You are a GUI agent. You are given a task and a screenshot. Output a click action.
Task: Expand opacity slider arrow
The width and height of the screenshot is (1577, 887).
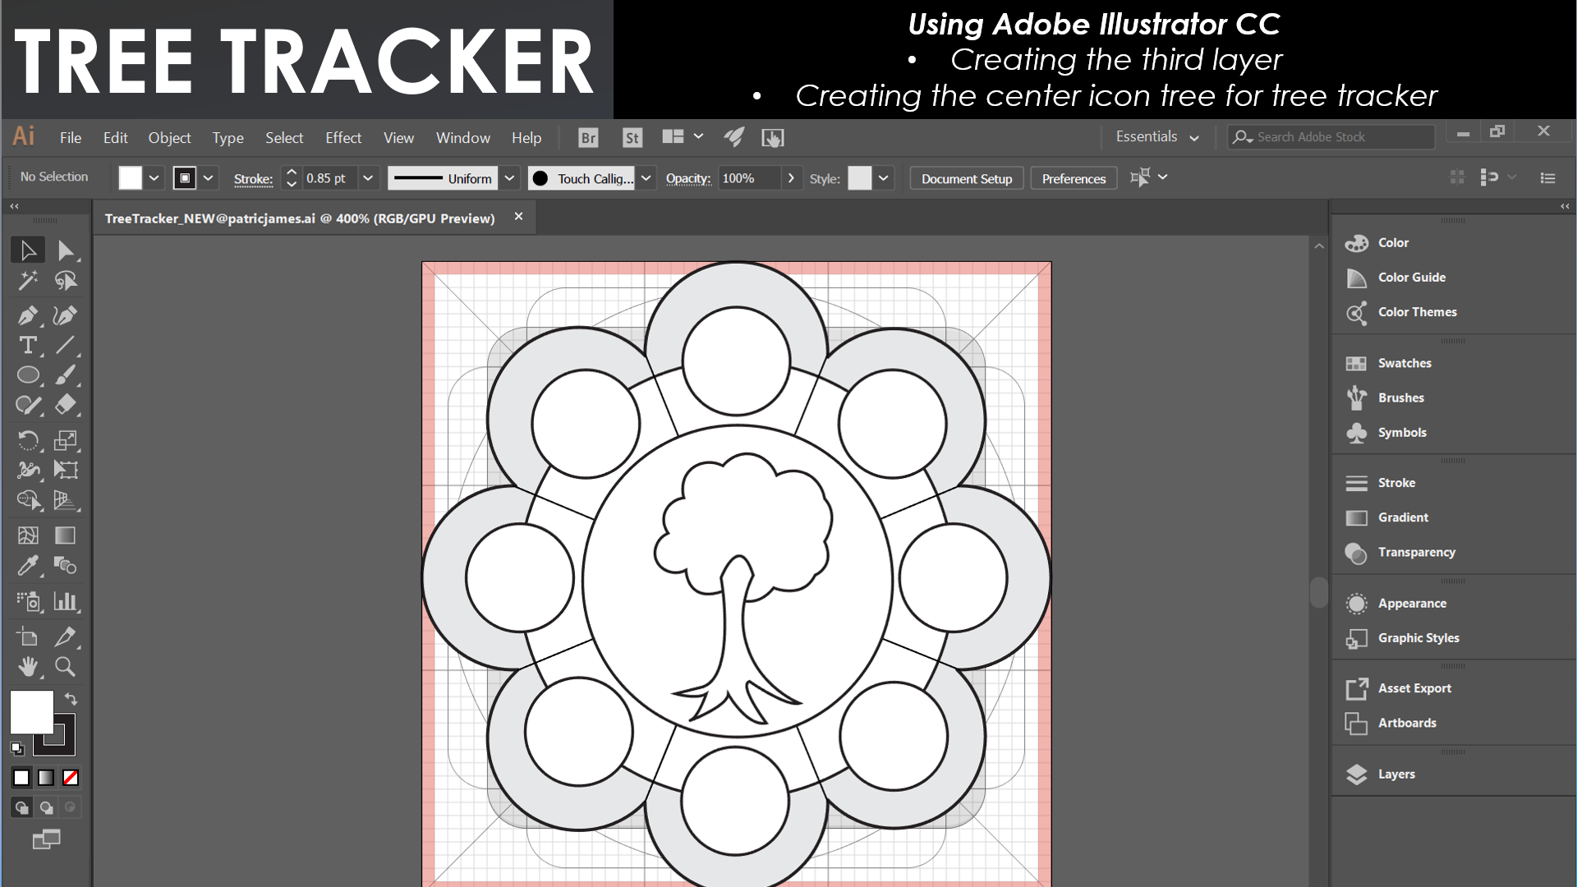791,178
